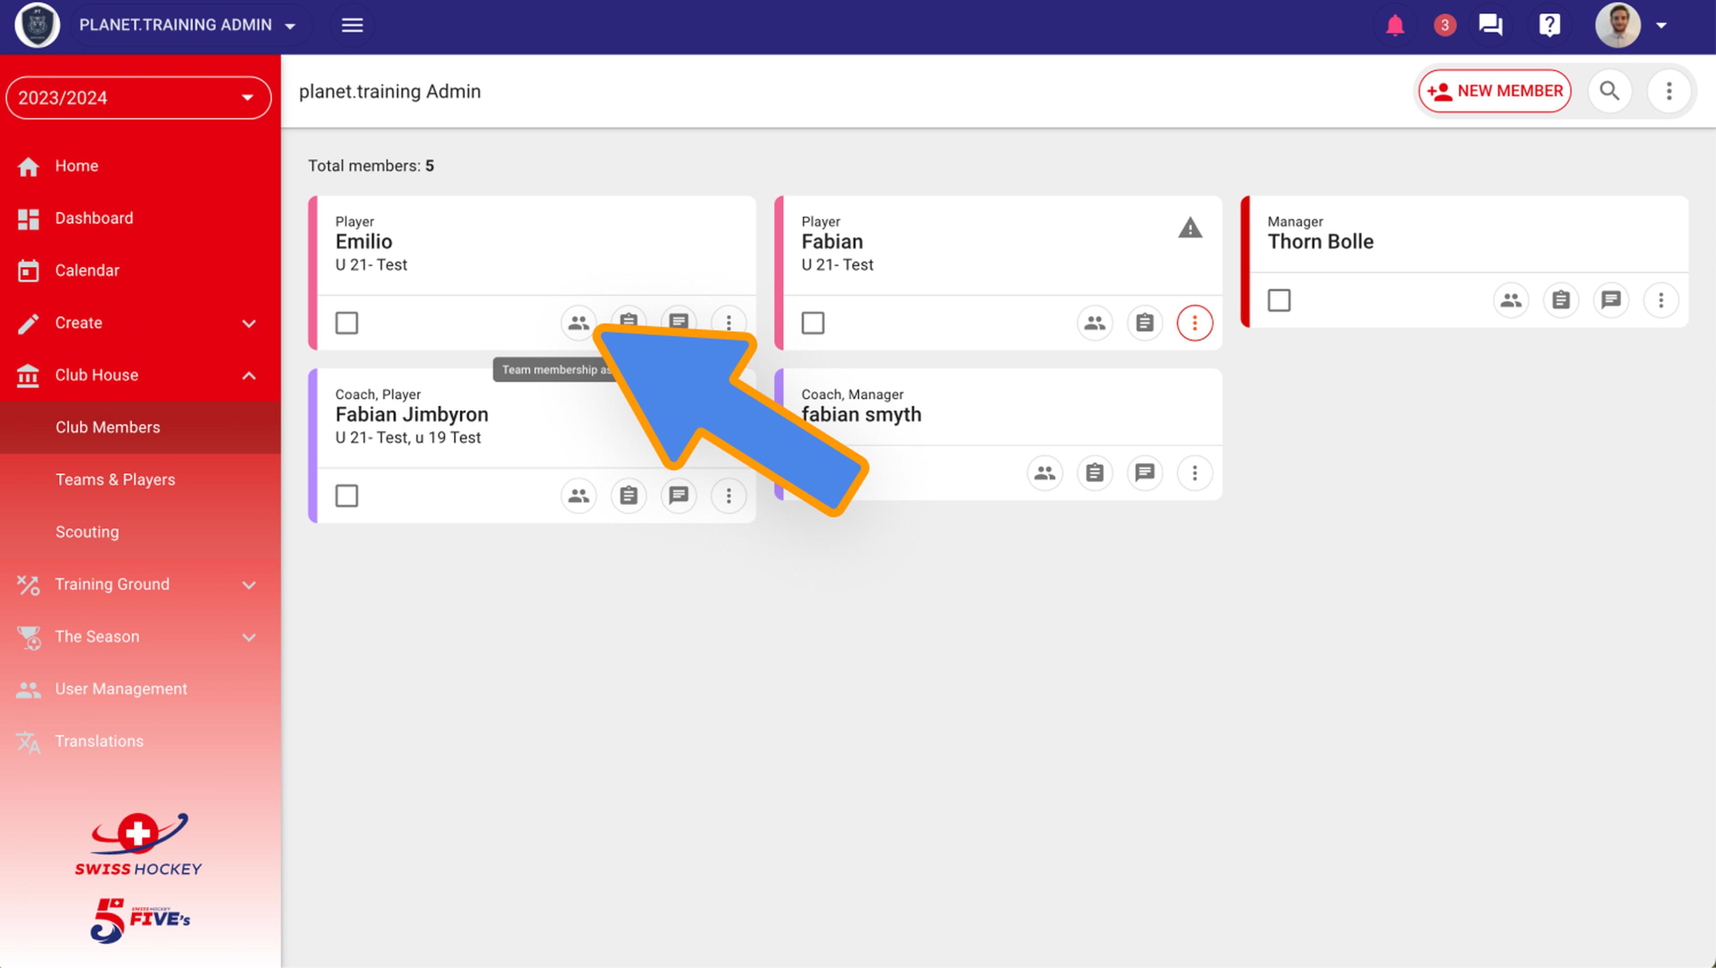Toggle the hamburger menu in top bar
Viewport: 1716px width, 968px height.
[x=352, y=25]
